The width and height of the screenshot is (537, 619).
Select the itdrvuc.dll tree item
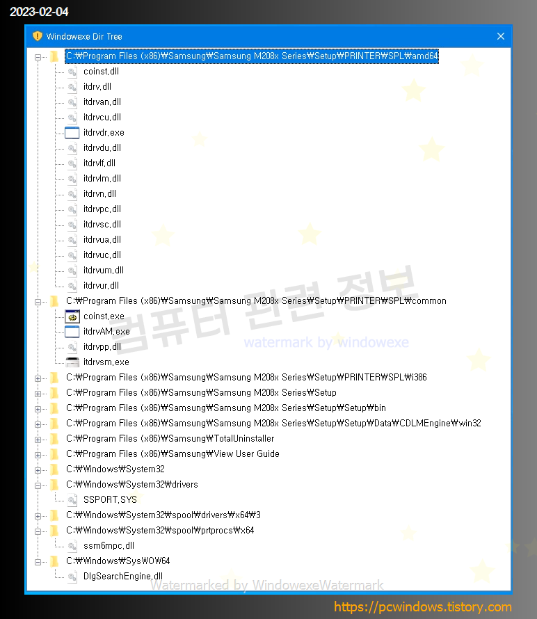pyautogui.click(x=102, y=255)
